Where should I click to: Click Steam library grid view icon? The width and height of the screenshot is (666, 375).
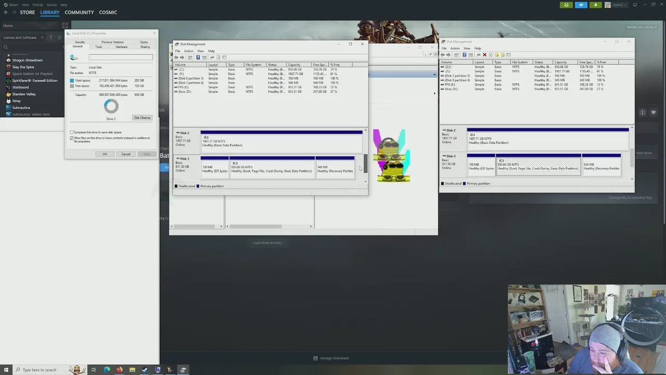(66, 25)
